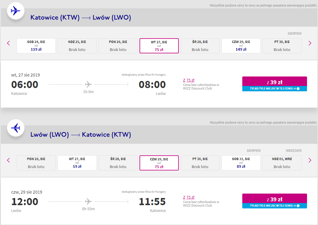Click info icon on return seats-left badge
The image size is (318, 225).
coord(298,206)
